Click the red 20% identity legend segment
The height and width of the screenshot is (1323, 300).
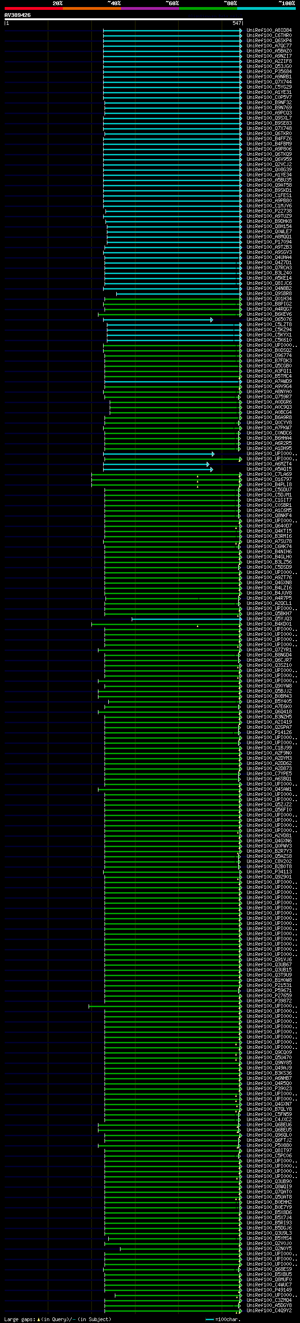point(33,8)
